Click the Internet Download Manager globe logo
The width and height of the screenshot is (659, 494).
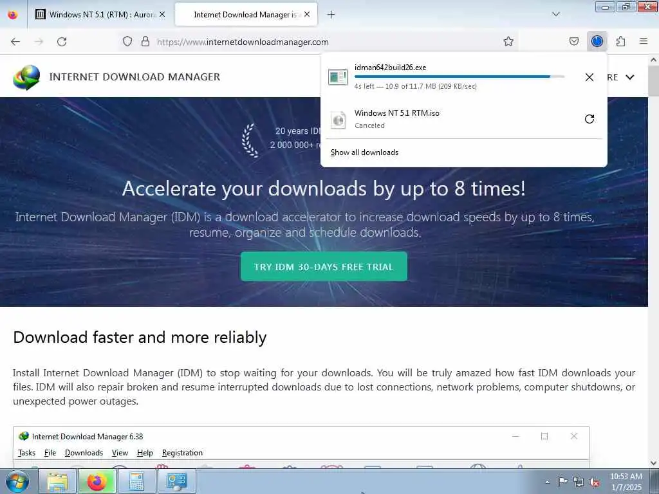pos(26,77)
